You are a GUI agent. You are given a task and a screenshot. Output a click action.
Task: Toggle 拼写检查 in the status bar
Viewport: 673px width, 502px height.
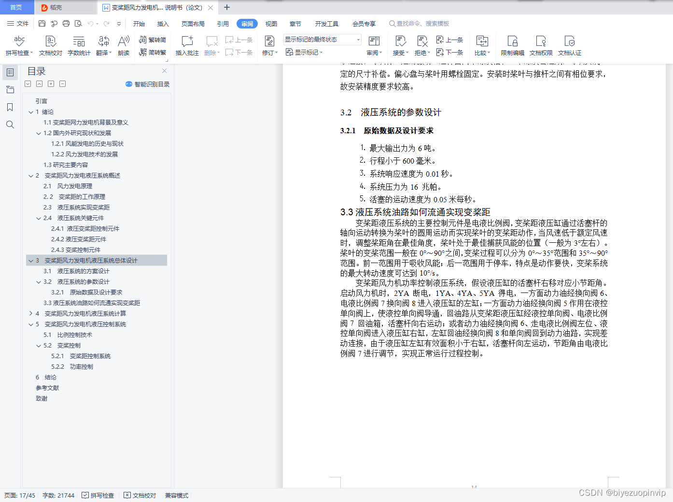(x=98, y=495)
